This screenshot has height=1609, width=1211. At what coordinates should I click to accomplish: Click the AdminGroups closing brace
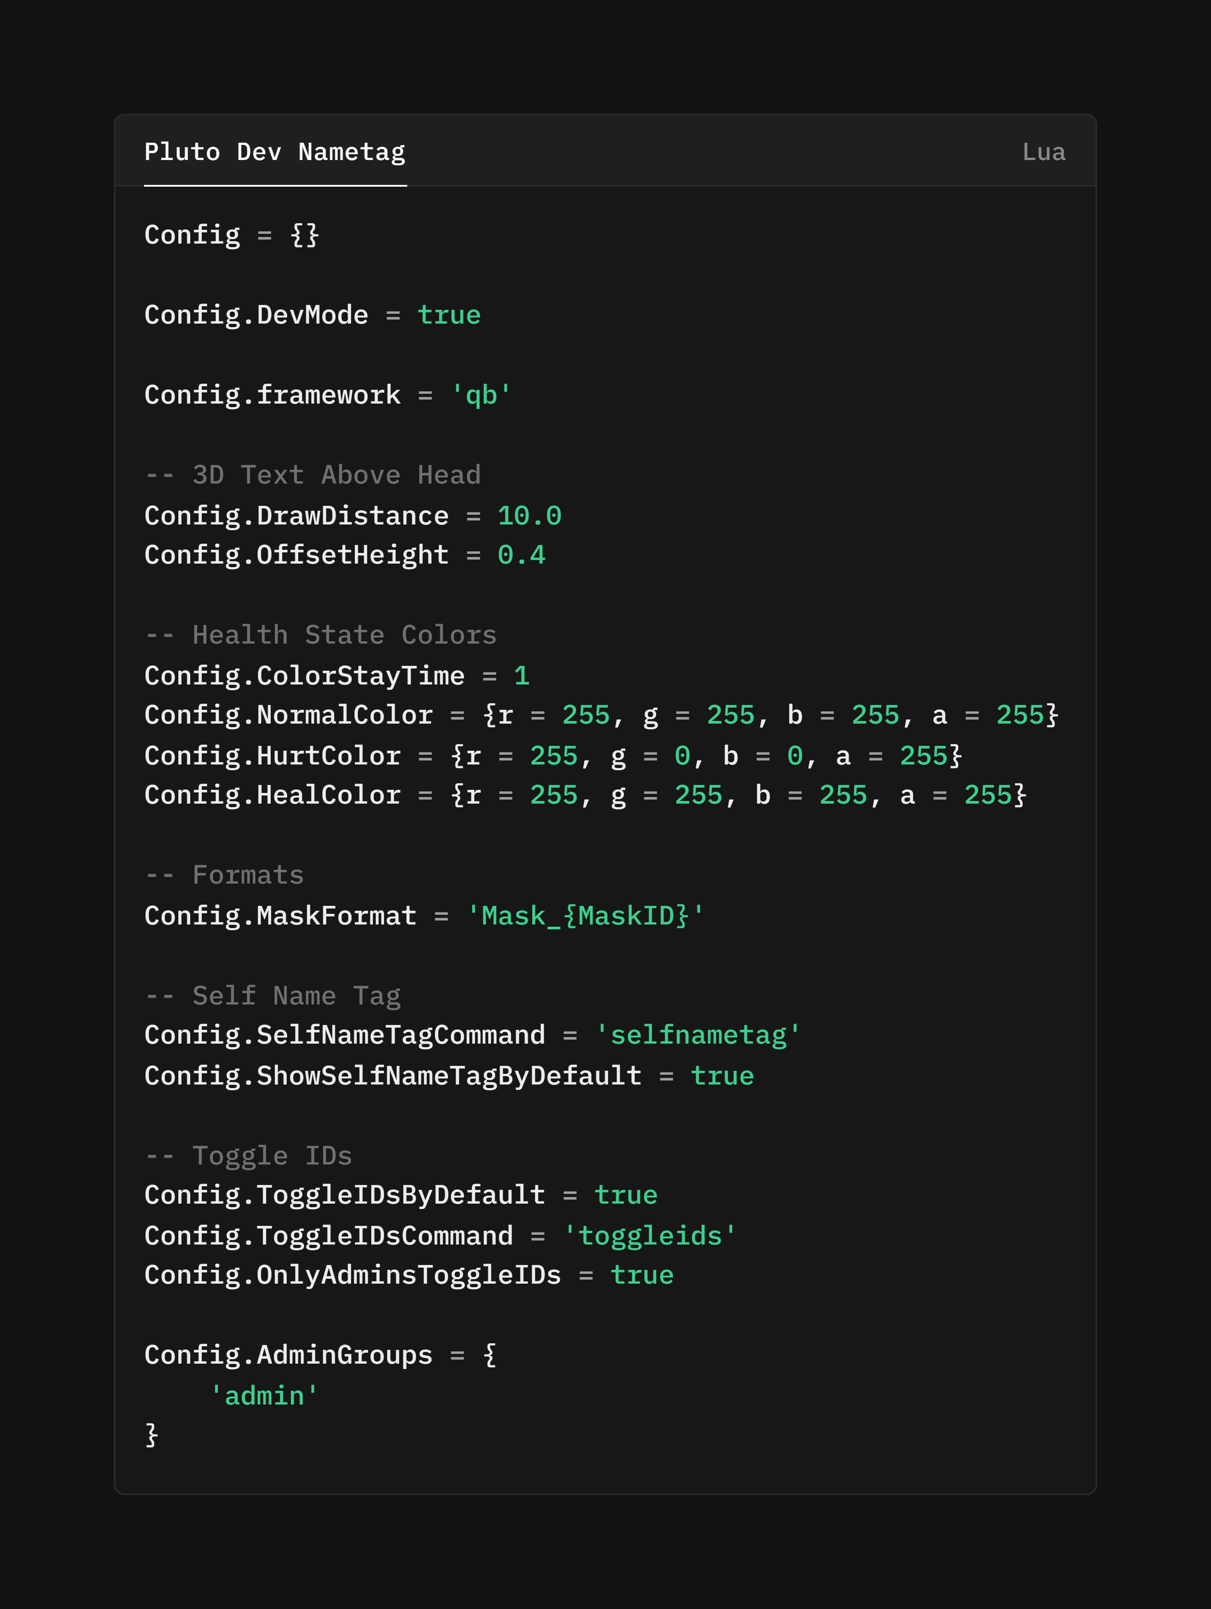point(151,1435)
